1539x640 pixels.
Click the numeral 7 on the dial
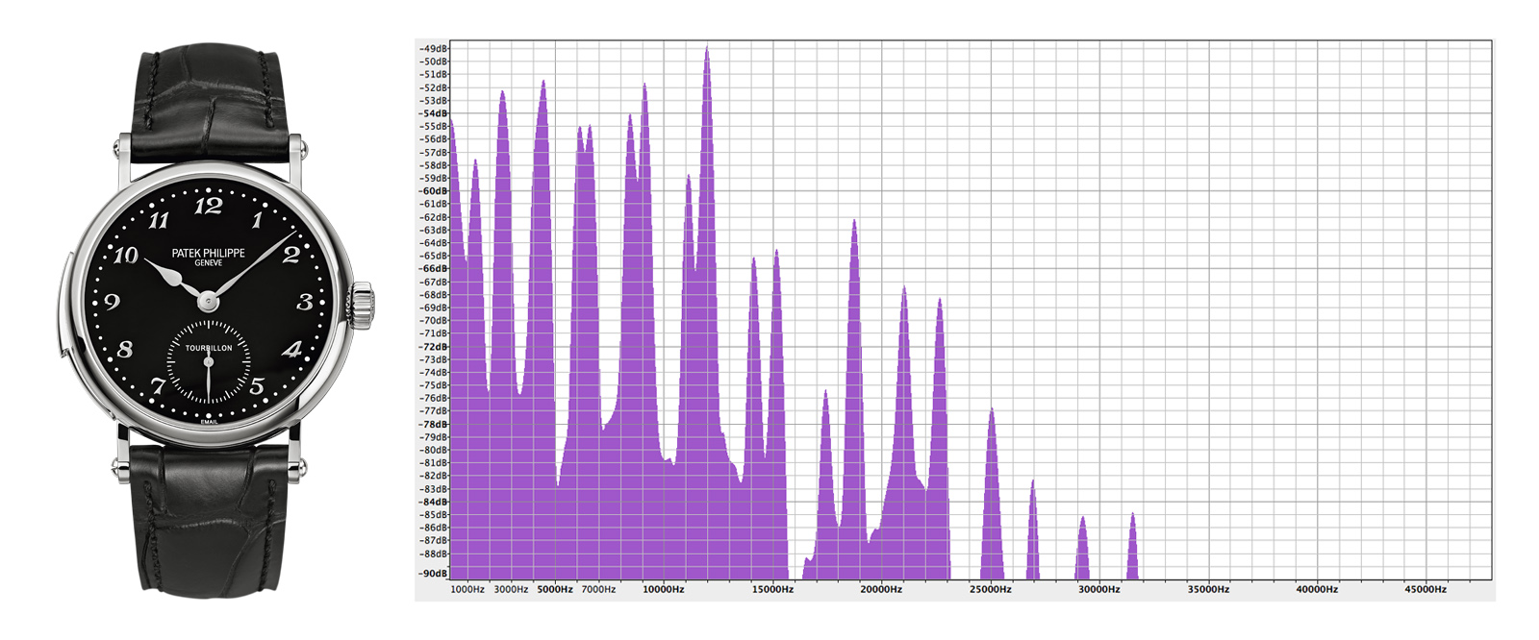click(159, 386)
